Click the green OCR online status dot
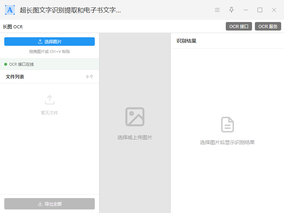Image resolution: width=284 pixels, height=213 pixels. (x=6, y=64)
